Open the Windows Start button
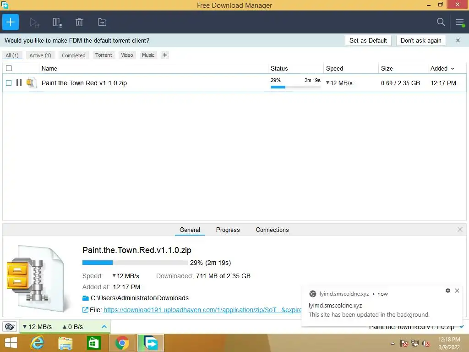 11,343
